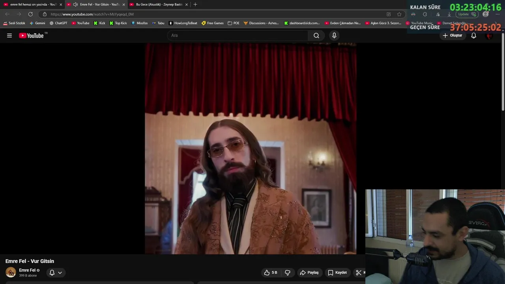Click the address bar URL
Screen dimensions: 505x284
(x=92, y=14)
